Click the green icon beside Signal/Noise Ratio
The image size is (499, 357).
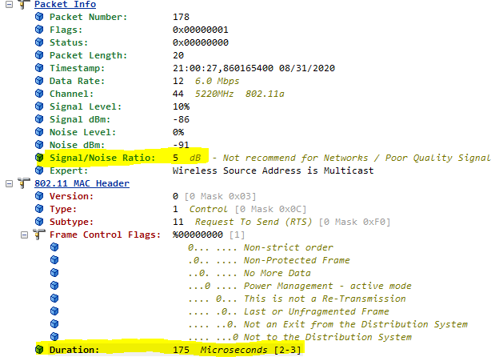[39, 158]
